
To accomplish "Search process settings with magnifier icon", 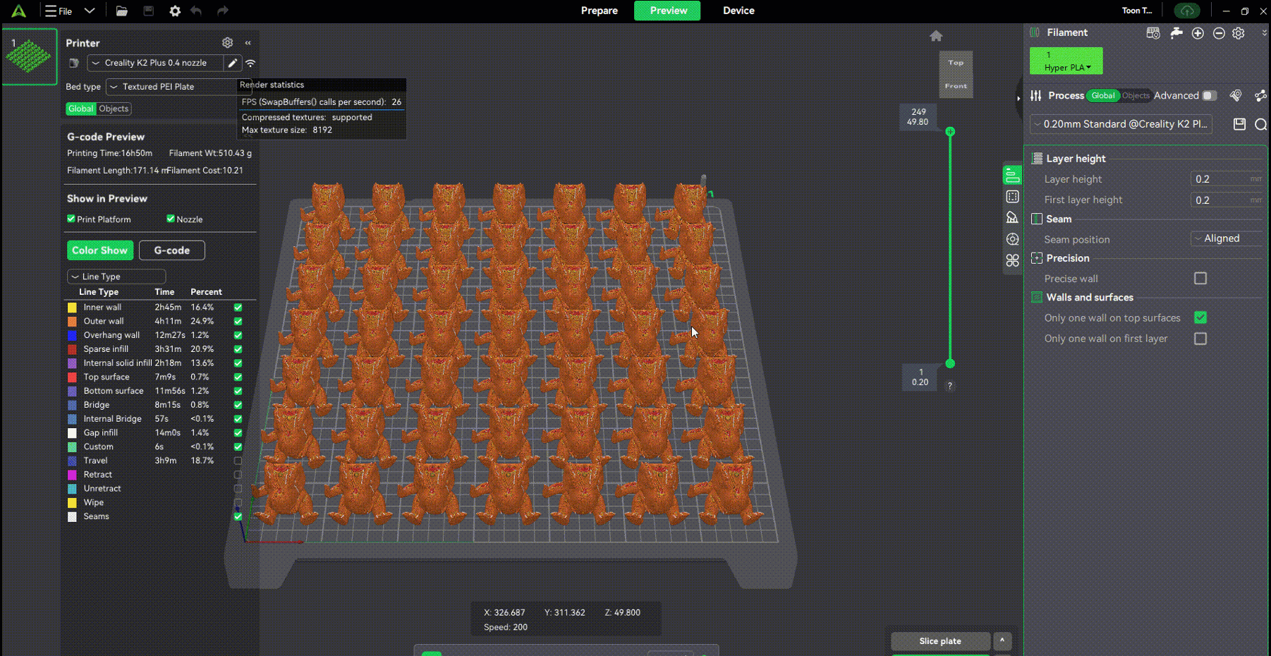I will click(1260, 124).
